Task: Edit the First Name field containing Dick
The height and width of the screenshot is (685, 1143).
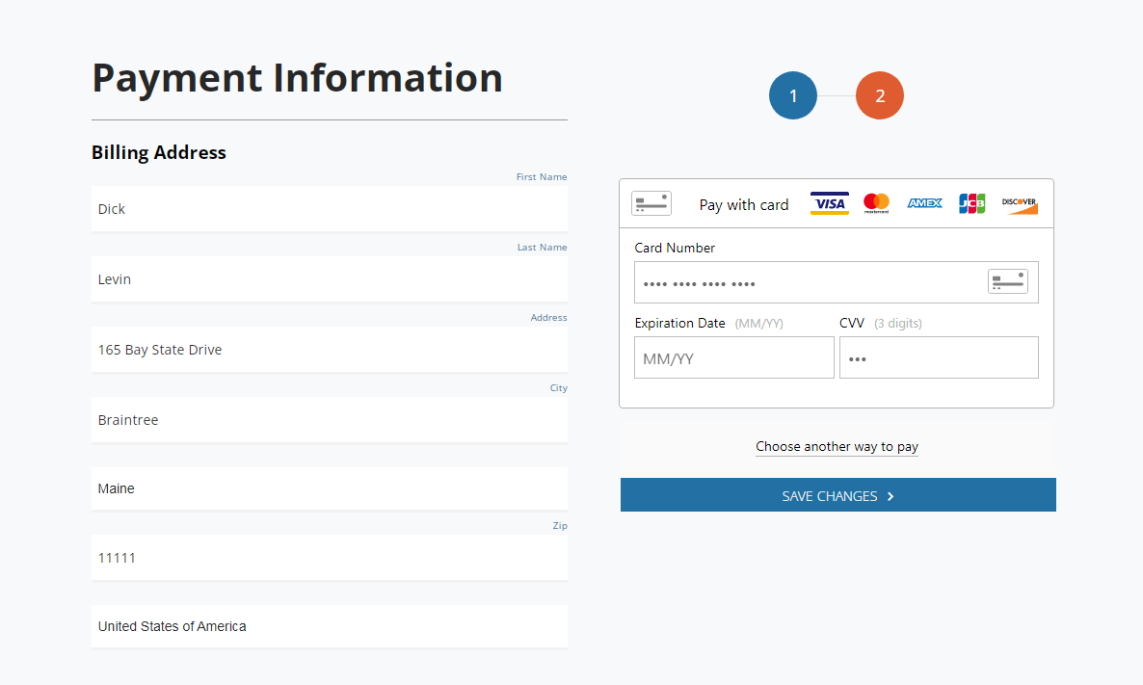Action: [329, 209]
